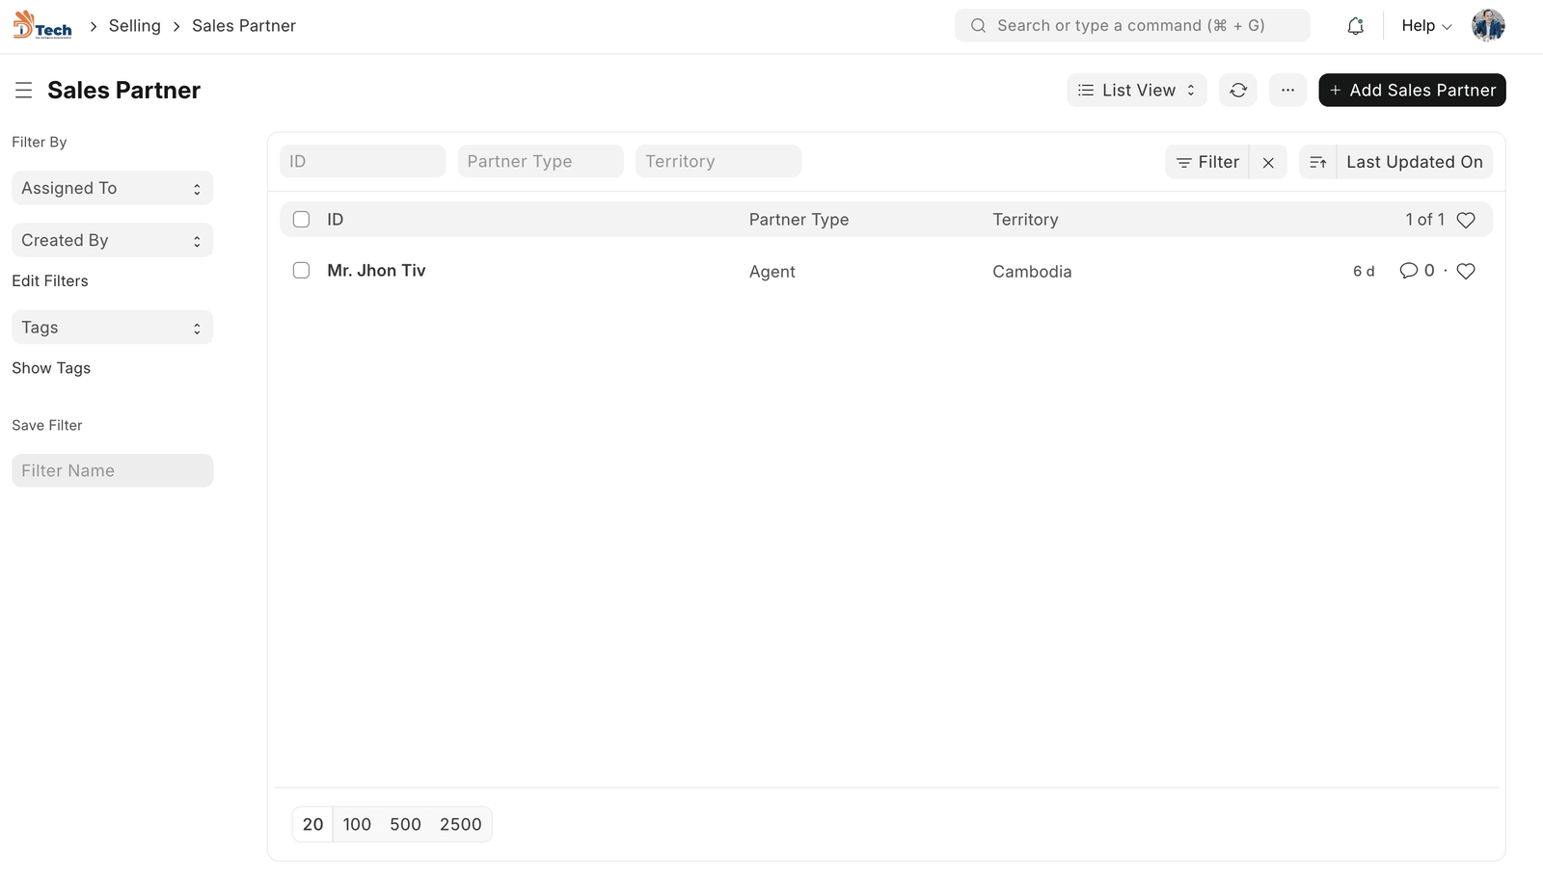Expand the Assigned To filter dropdown

(x=112, y=189)
